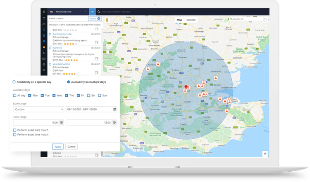
Task: Enable the Sat availability checkbox
Action: pos(88,96)
